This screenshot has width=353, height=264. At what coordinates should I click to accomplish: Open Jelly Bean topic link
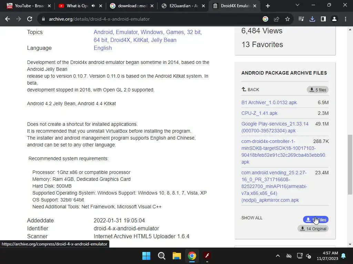[164, 40]
